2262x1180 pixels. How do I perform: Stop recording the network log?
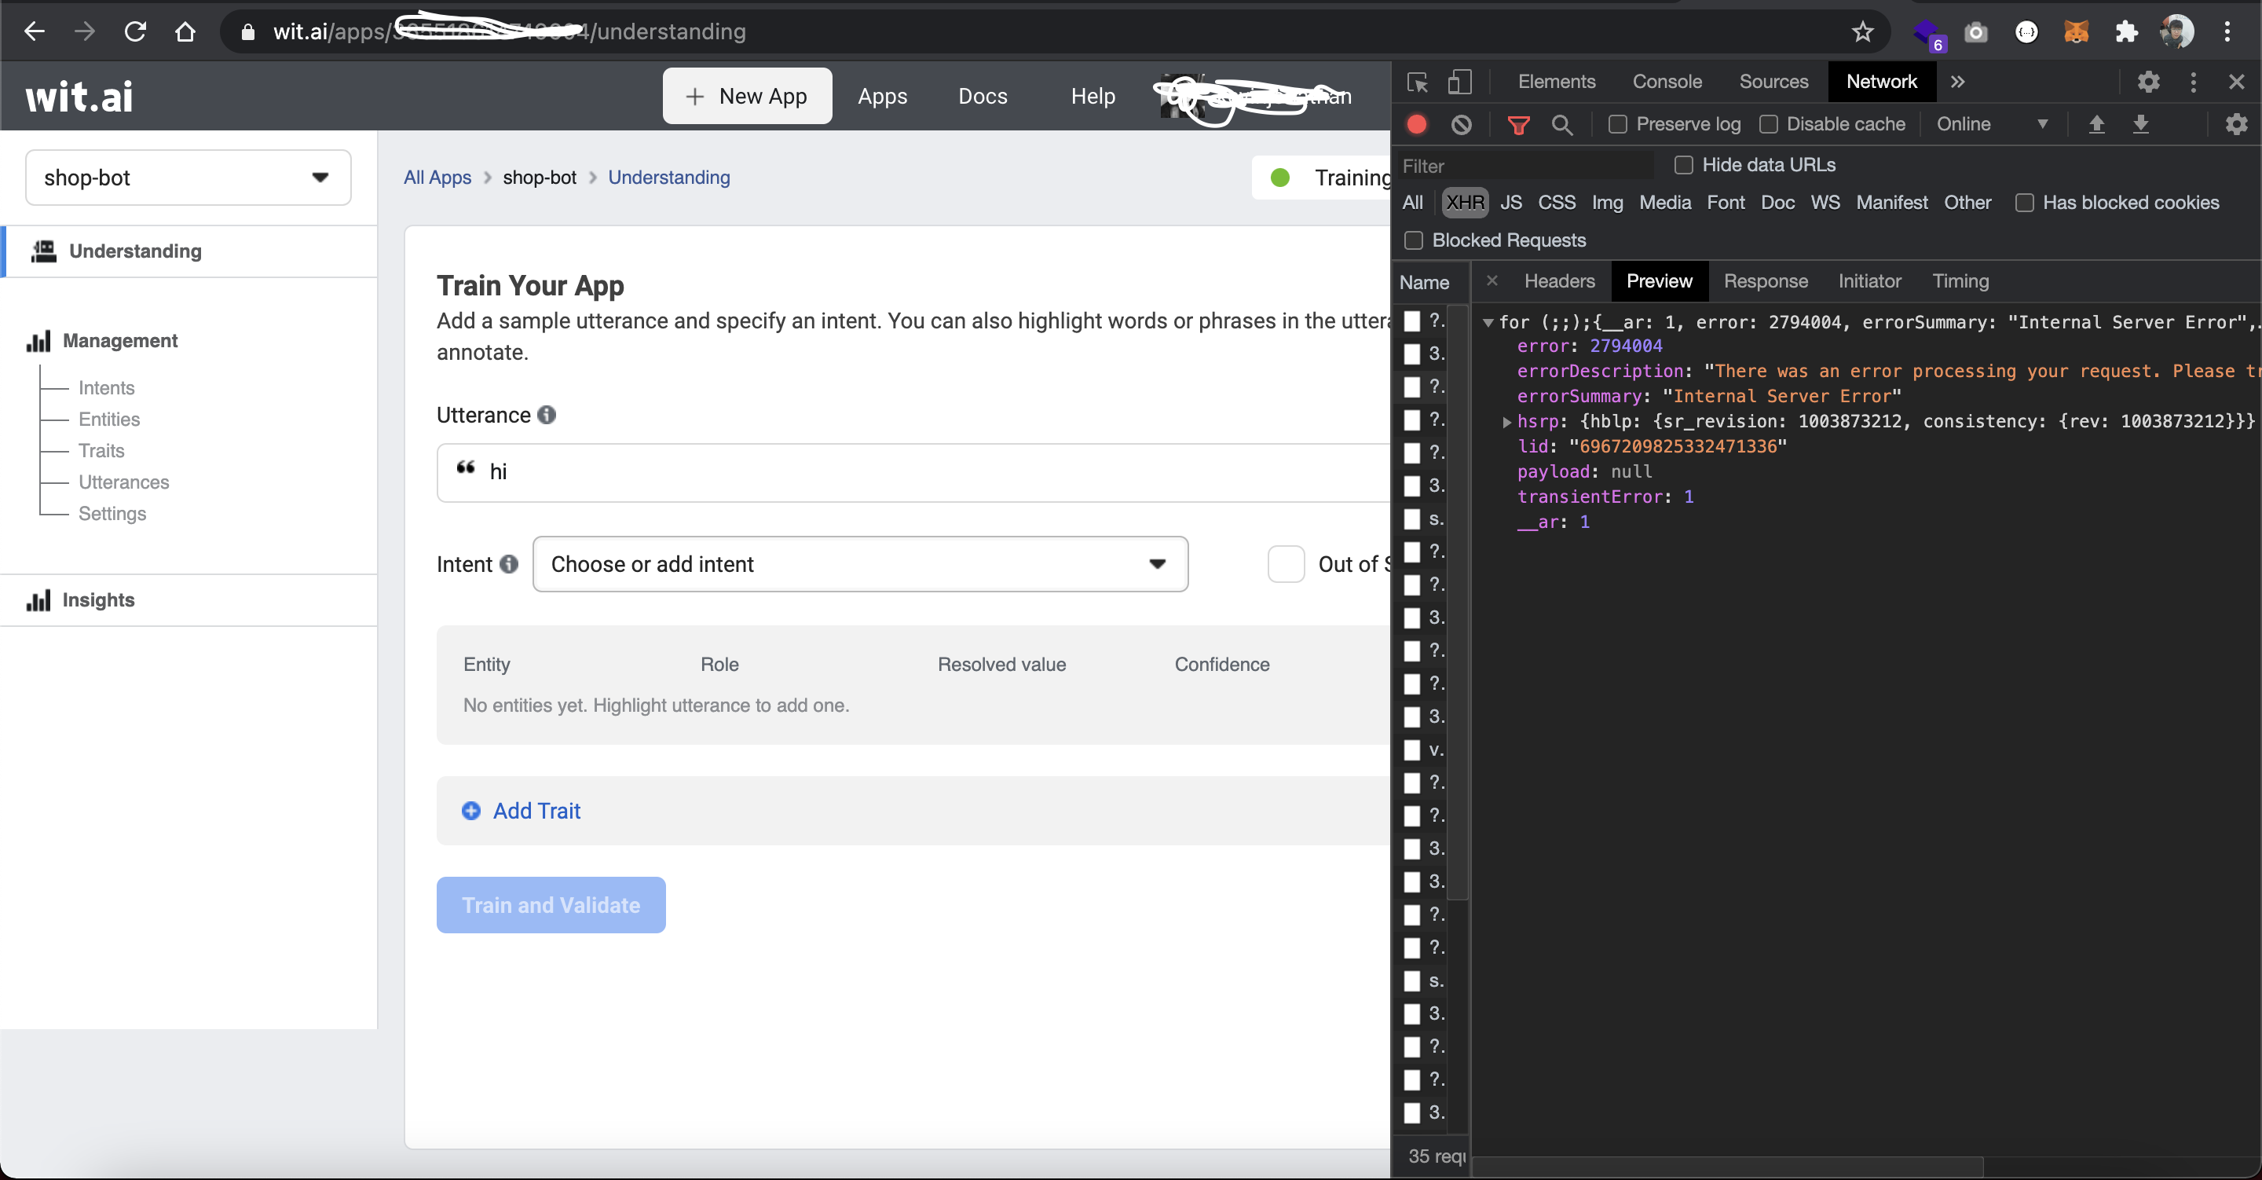coord(1416,124)
